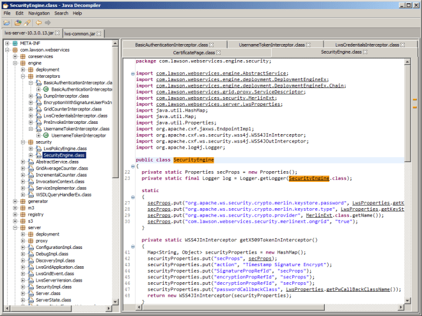Go back using the left arrow icon
This screenshot has width=422, height=316.
click(37, 22)
